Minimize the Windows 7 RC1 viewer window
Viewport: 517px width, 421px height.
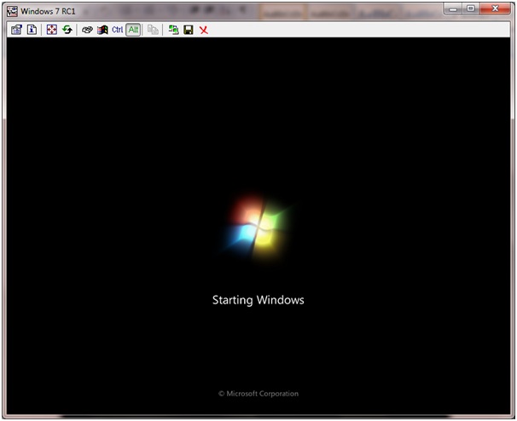tap(453, 9)
